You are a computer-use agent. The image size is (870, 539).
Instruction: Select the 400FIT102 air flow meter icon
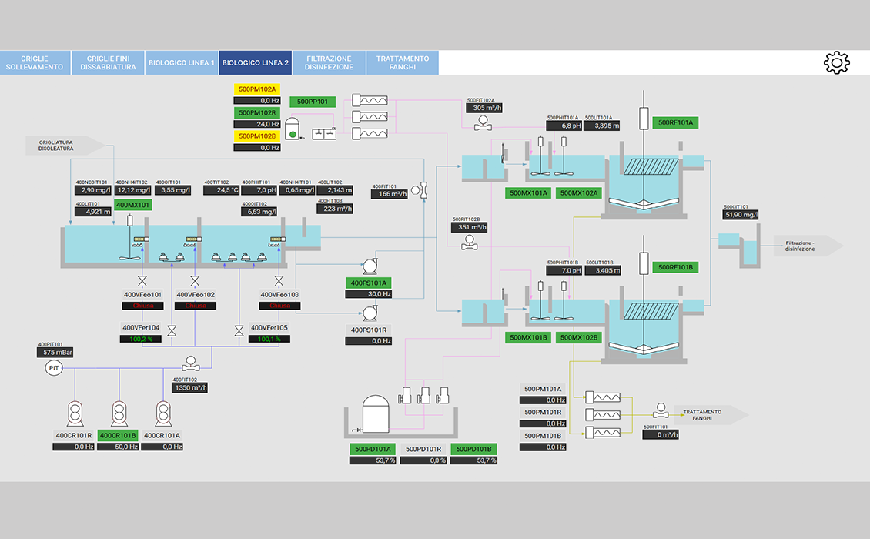[x=190, y=365]
